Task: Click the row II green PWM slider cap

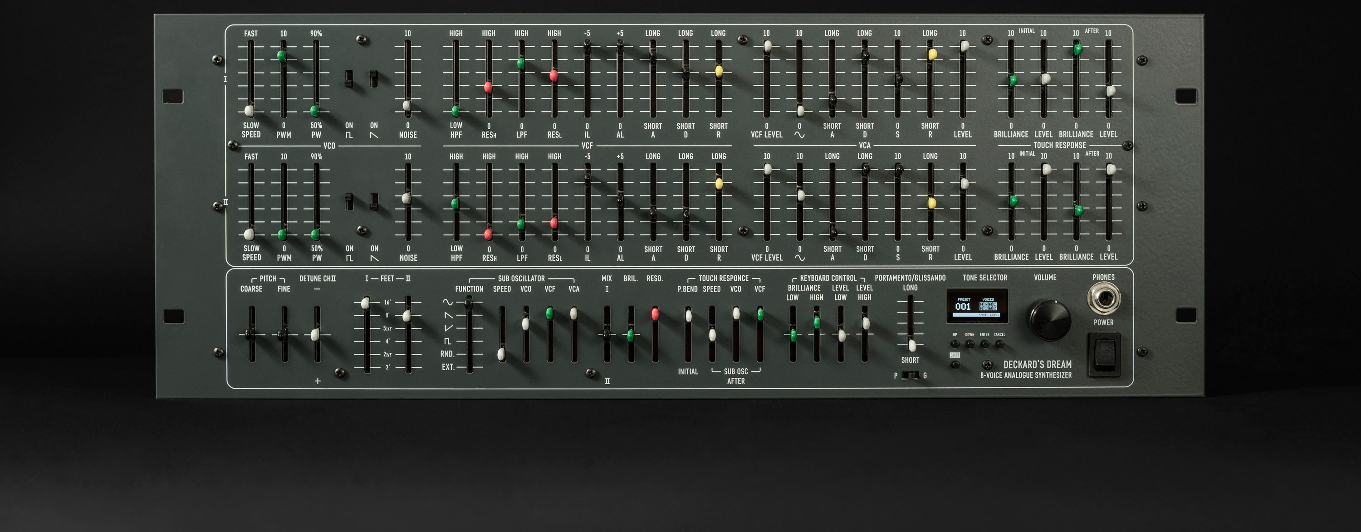Action: coord(282,234)
